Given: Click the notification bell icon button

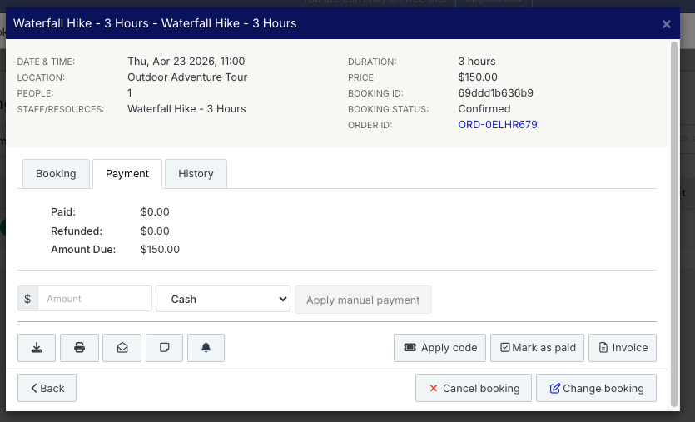Looking at the screenshot, I should click(x=206, y=348).
